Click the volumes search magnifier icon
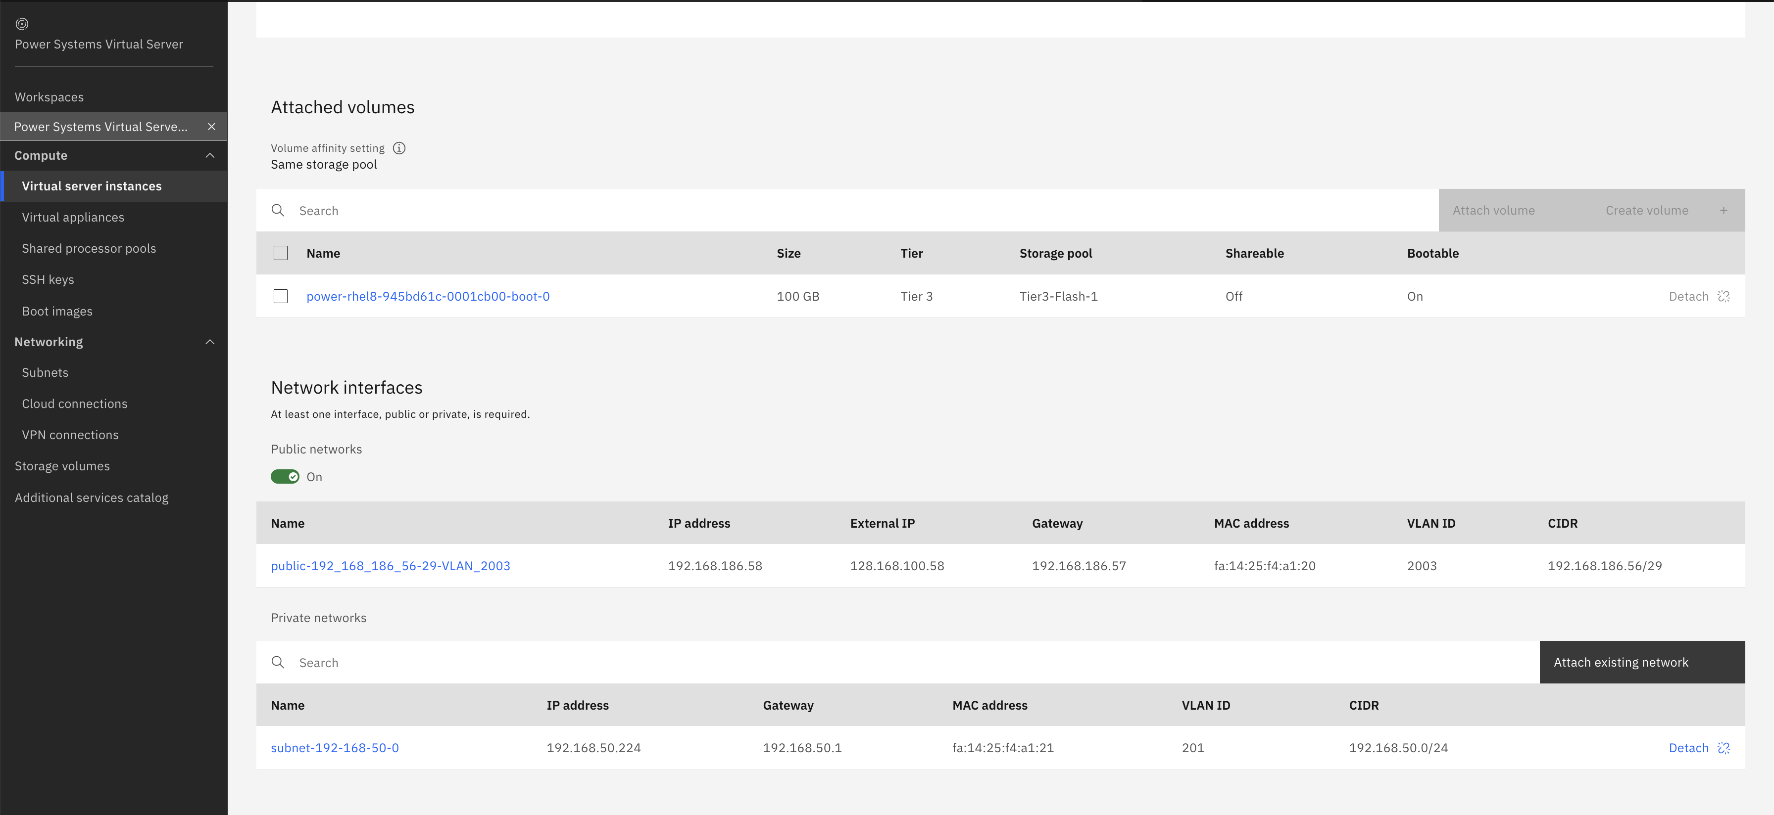Image resolution: width=1774 pixels, height=815 pixels. click(x=278, y=211)
